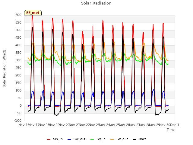The width and height of the screenshot is (193, 145).
Task: Click the EE_met annotation label
Action: click(x=33, y=13)
